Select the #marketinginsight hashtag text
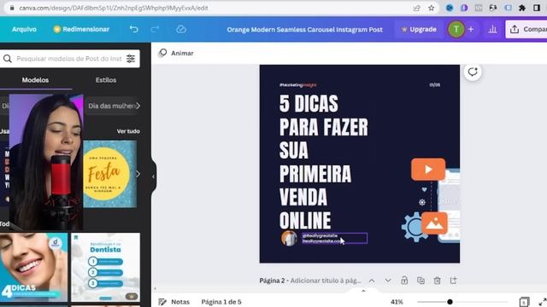547x307 pixels. pyautogui.click(x=297, y=85)
